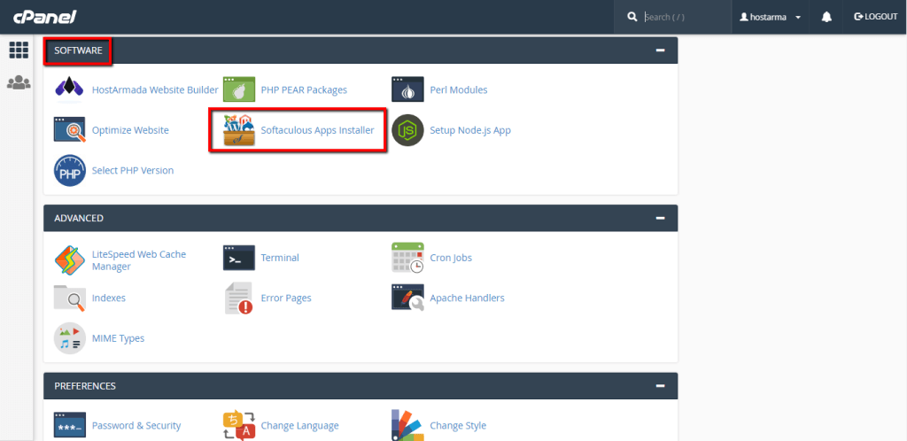Open HostArmada Website Builder link

pos(155,89)
